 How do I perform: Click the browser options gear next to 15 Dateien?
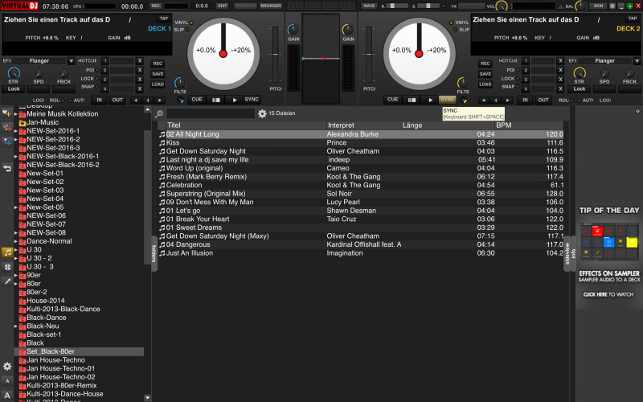263,113
